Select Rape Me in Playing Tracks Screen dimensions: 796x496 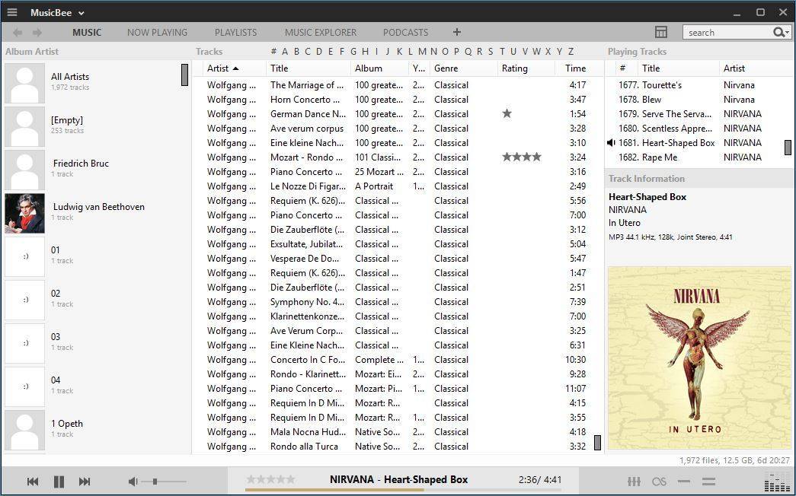pyautogui.click(x=695, y=157)
